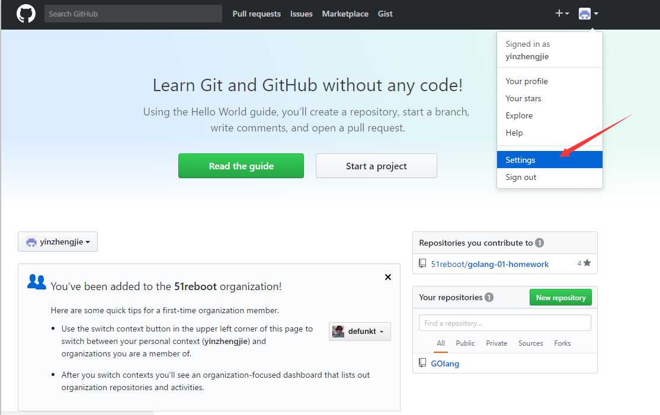Click the repo icon beside GOlang

click(x=422, y=363)
